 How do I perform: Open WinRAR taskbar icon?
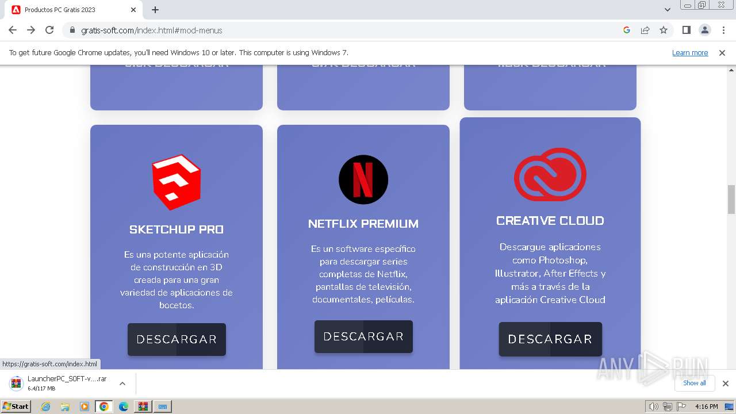coord(143,407)
